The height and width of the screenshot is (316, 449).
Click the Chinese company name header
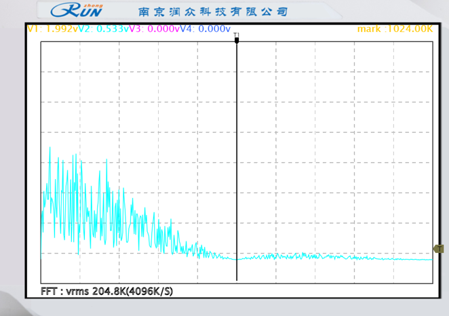click(x=212, y=12)
